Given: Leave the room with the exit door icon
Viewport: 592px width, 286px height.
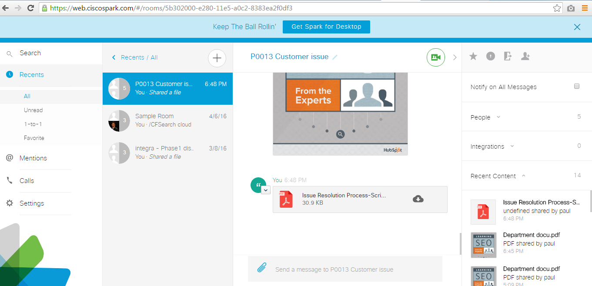Looking at the screenshot, I should [x=508, y=56].
